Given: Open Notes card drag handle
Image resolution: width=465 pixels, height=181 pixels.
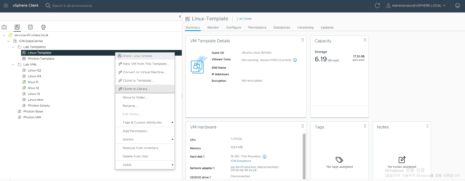Looking at the screenshot, I should [x=427, y=126].
